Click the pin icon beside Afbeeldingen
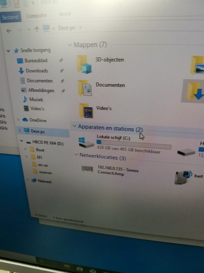Screen dimensions: 204x273 [63, 91]
